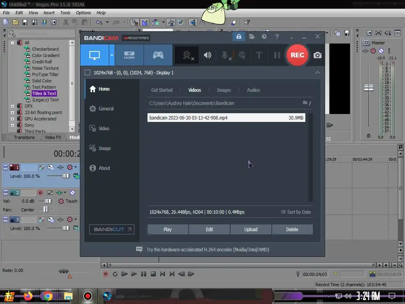The image size is (405, 304).
Task: Open screen recording mode dropdown arrow
Action: tap(112, 55)
